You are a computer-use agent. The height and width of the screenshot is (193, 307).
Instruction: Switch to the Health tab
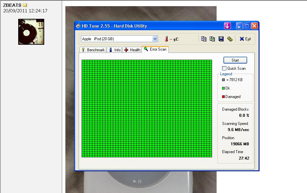132,50
